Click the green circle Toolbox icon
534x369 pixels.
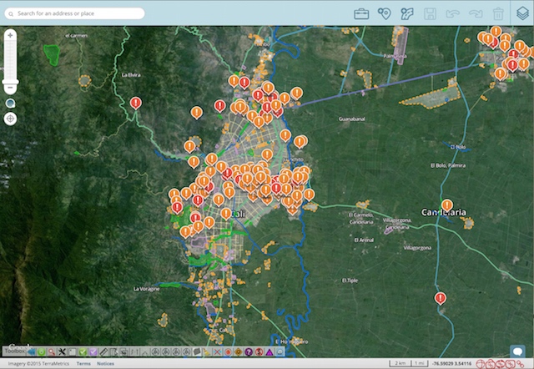[41, 351]
